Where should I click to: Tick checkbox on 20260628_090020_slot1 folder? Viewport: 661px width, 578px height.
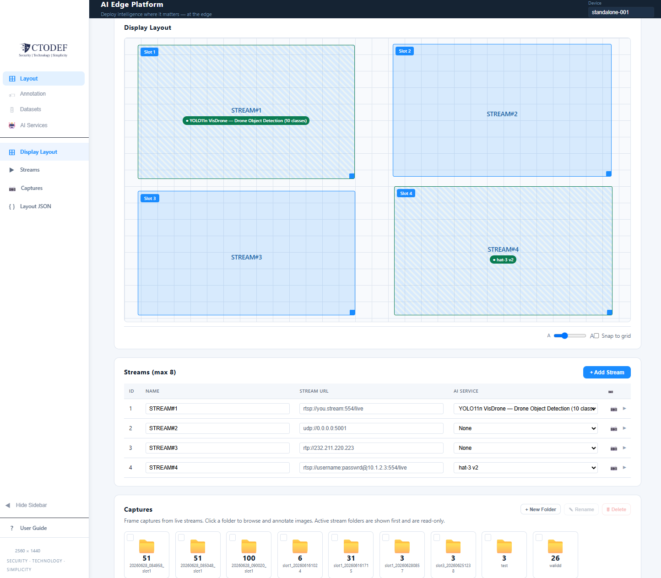(x=233, y=538)
